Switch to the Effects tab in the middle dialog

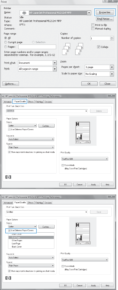[x=30, y=102]
